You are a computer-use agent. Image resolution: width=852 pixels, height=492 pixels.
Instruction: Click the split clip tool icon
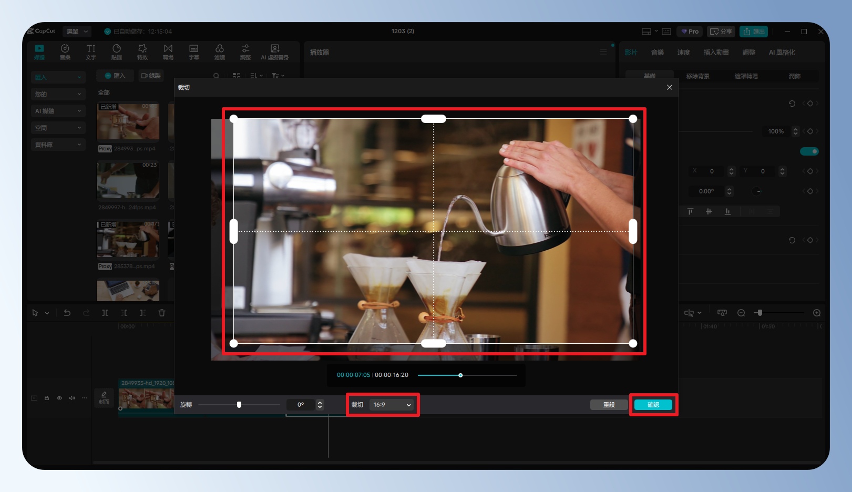105,313
